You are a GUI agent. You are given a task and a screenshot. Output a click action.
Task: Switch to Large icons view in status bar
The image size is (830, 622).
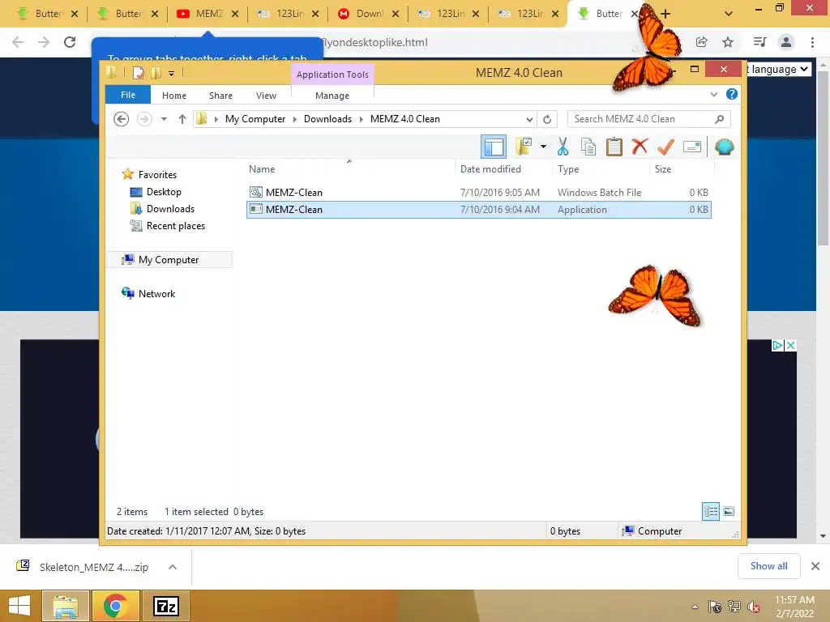[x=729, y=511]
